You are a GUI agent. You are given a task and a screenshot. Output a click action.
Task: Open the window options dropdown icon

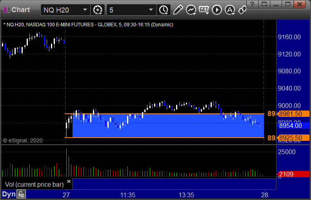pyautogui.click(x=264, y=4)
